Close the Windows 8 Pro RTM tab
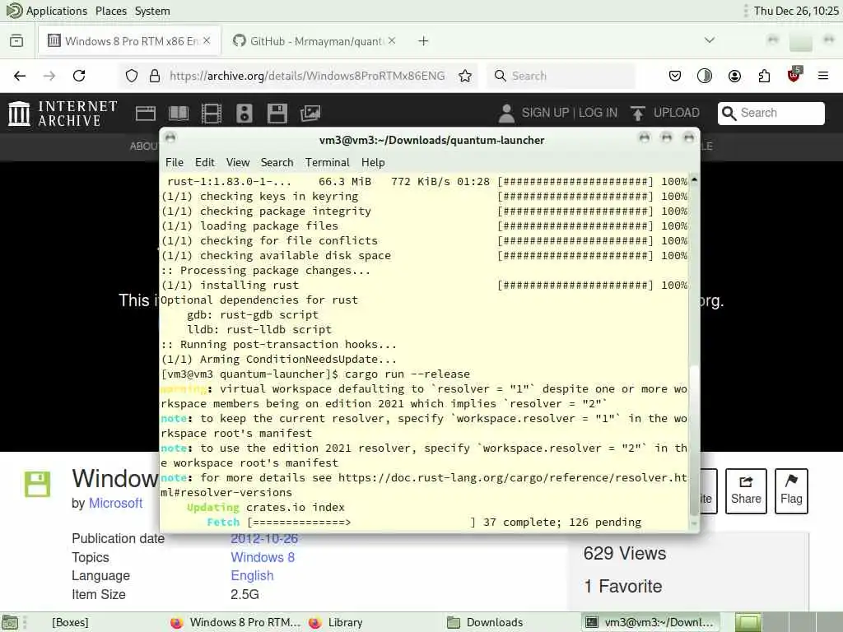The image size is (843, 632). 207,41
